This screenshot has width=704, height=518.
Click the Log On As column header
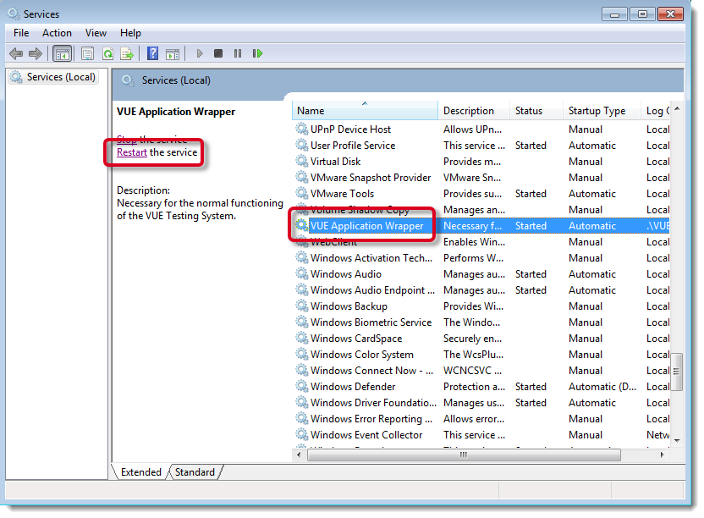coord(657,111)
